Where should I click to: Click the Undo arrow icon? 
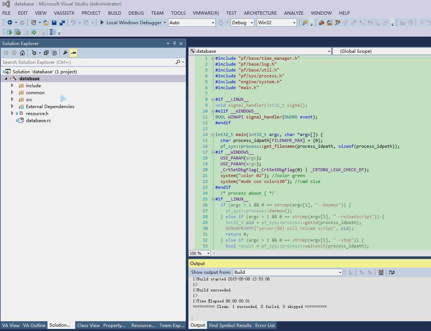tap(73, 23)
